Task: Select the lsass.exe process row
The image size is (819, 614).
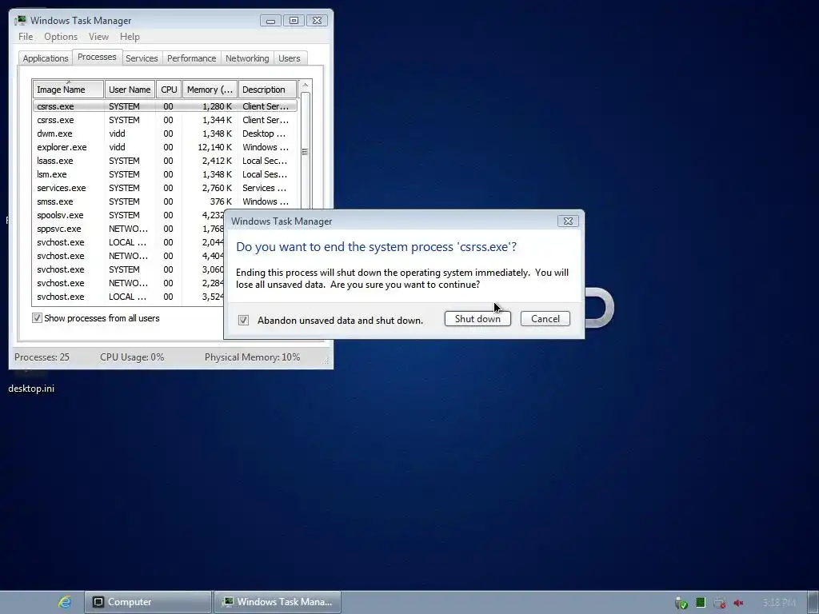Action: tap(165, 161)
